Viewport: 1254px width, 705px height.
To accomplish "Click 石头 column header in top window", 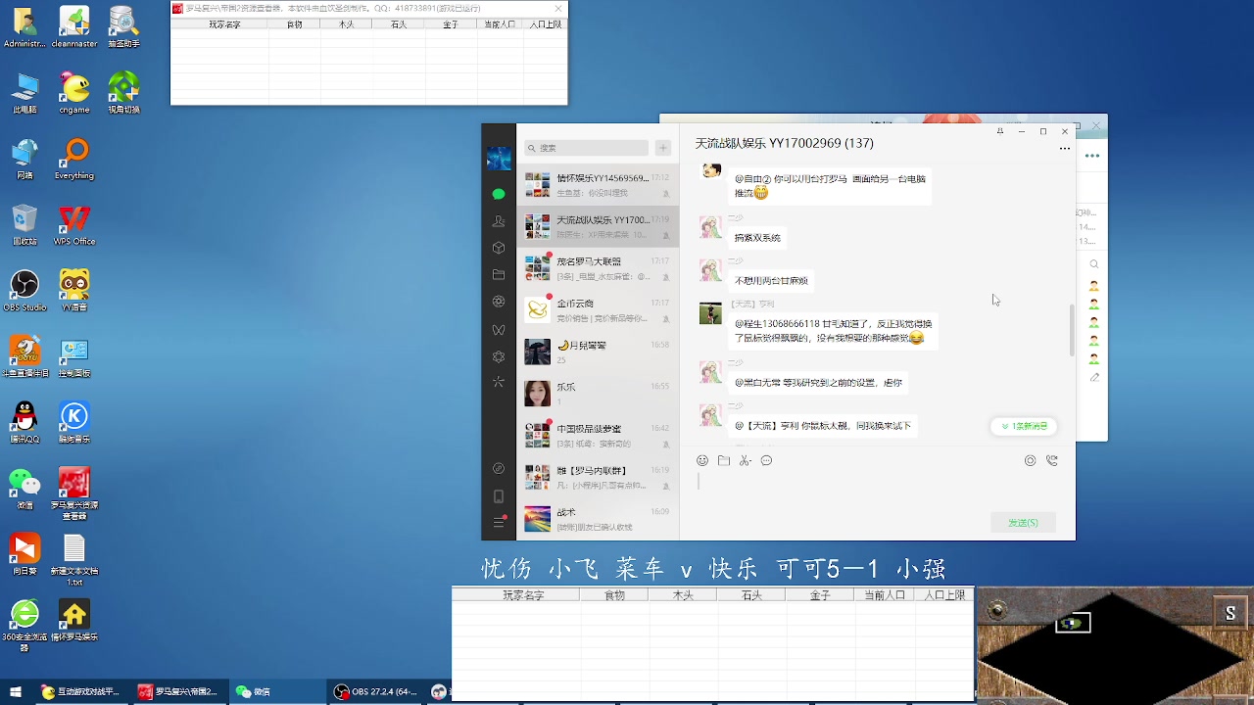I will [x=399, y=24].
